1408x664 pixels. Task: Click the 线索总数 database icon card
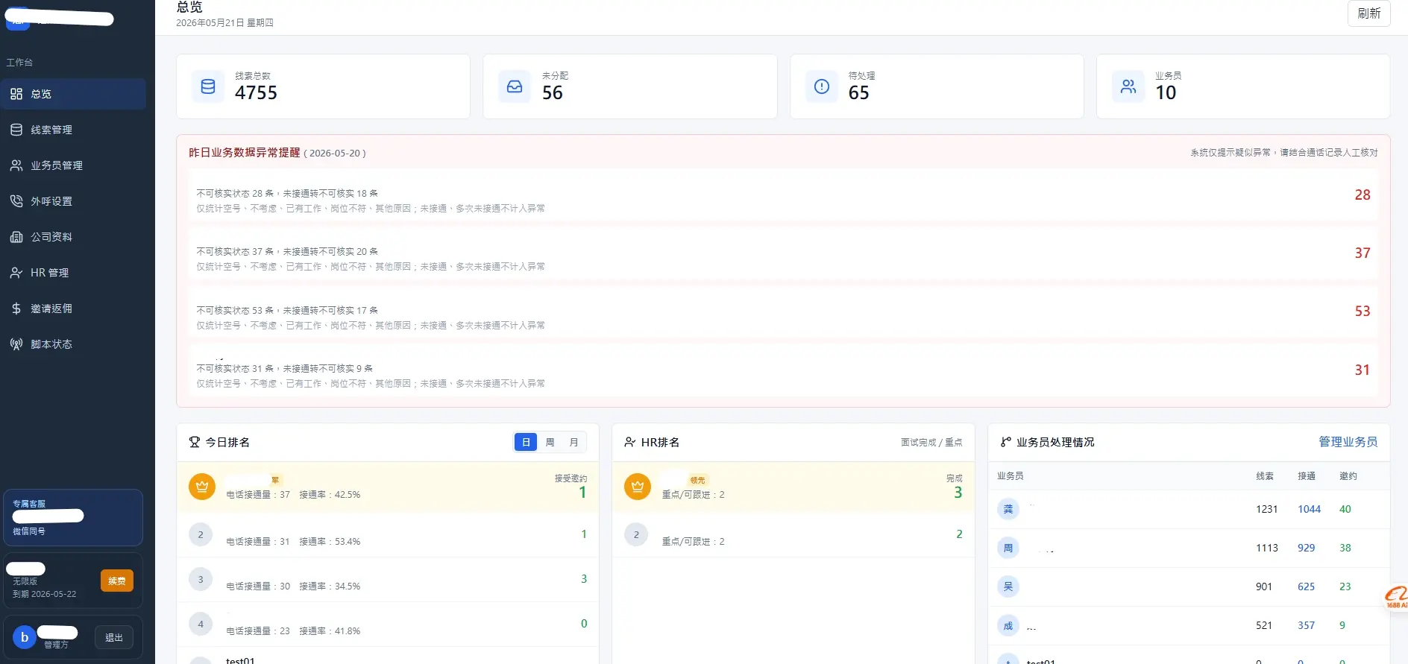pos(323,86)
